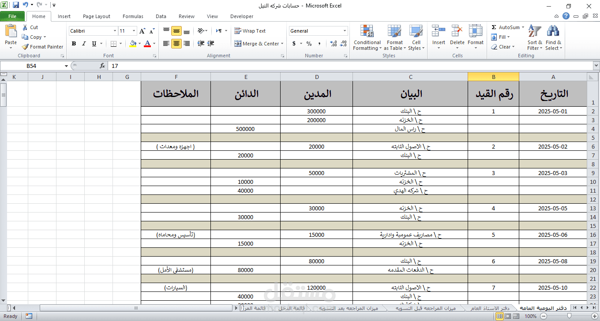Viewport: 600px width, 321px height.
Task: Click the Name Box showing B54
Action: pyautogui.click(x=32, y=66)
